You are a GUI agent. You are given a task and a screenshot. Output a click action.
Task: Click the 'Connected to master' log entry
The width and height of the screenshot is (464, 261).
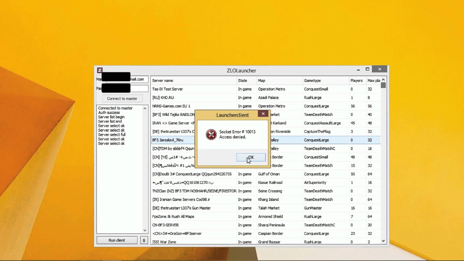coord(115,108)
